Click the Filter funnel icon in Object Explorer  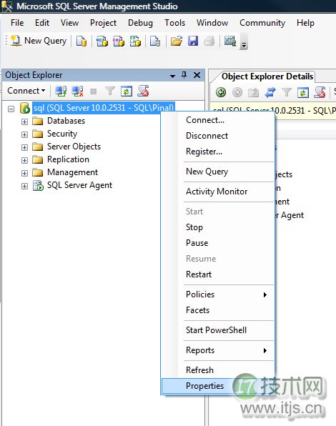(x=110, y=91)
